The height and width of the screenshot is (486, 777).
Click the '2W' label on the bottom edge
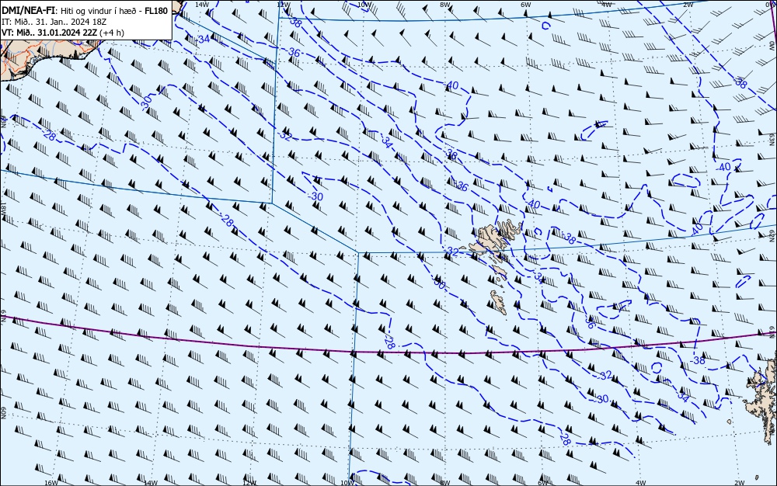tap(739, 482)
